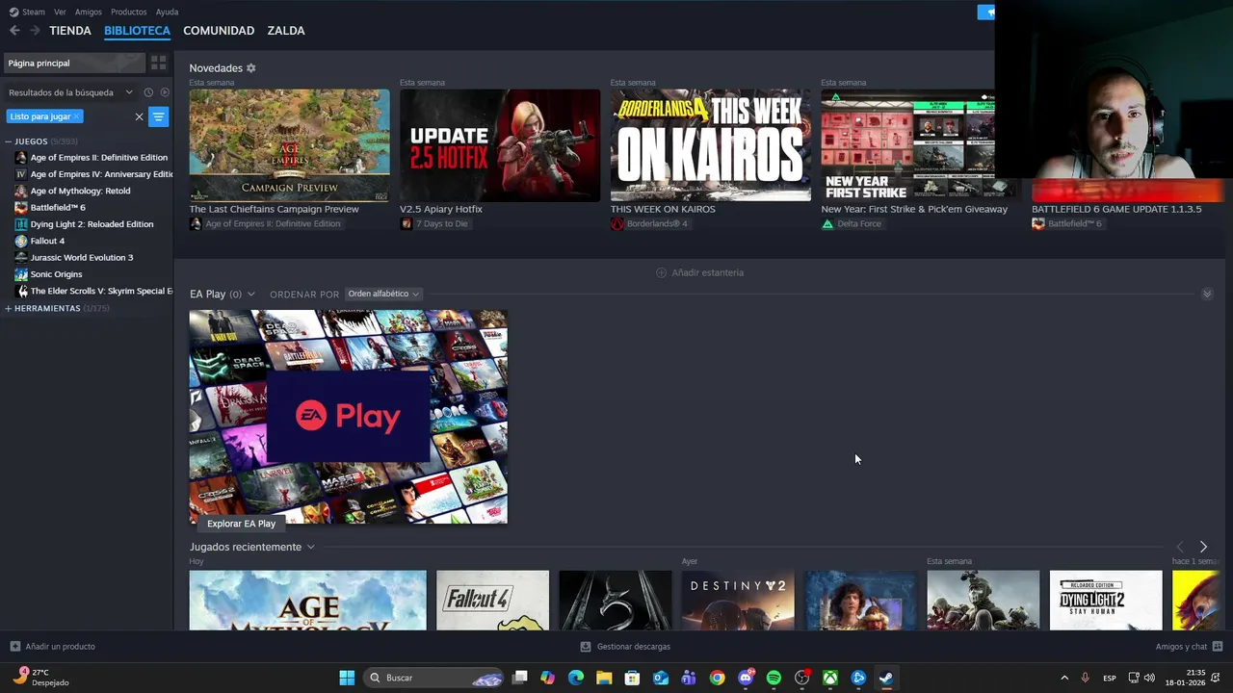Open the EA Play collage image
The height and width of the screenshot is (693, 1233).
click(348, 417)
